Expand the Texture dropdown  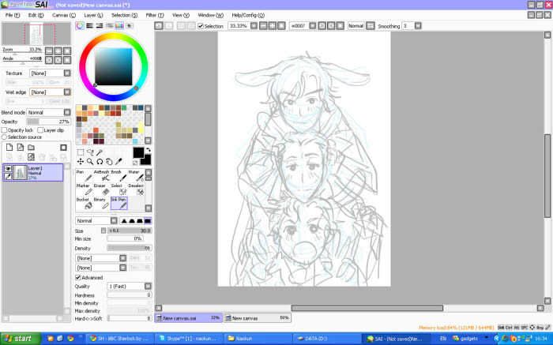[x=46, y=73]
